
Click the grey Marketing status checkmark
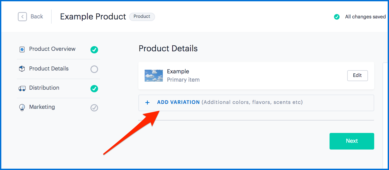[x=94, y=108]
